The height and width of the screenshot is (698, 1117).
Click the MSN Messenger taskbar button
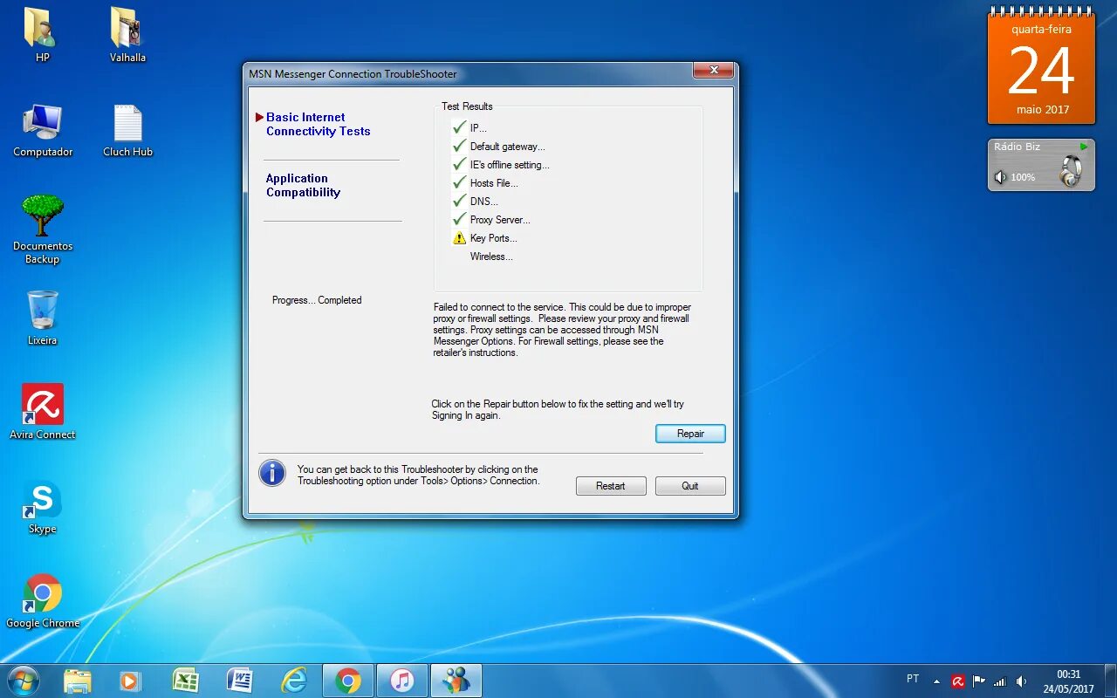456,681
